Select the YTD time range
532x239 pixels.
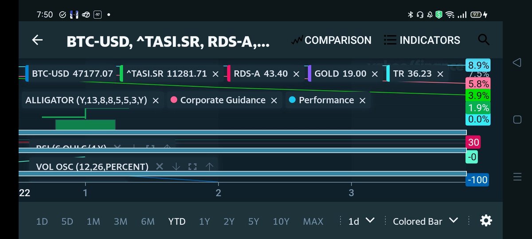177,221
